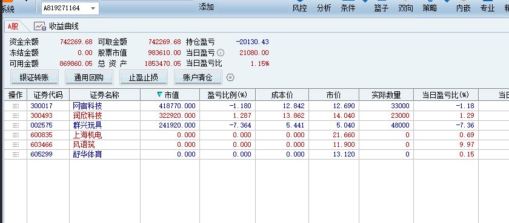This screenshot has height=223, width=509.
Task: Click the 银证转账 button
Action: (x=35, y=78)
